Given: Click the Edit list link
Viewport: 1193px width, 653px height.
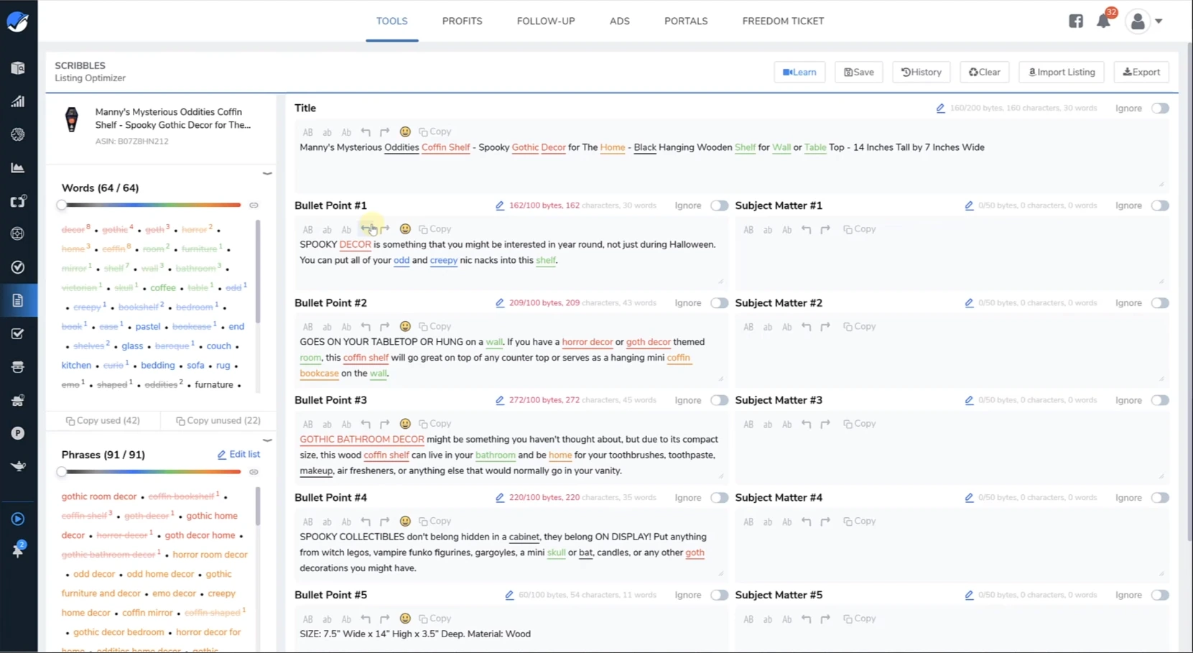Looking at the screenshot, I should pos(239,454).
